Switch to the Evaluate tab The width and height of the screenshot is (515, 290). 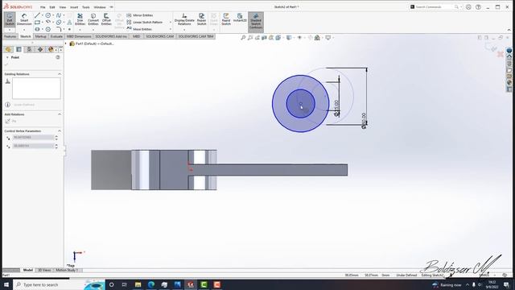(x=56, y=36)
